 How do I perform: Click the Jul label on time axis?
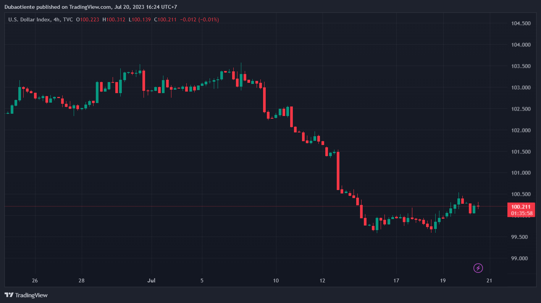pyautogui.click(x=151, y=281)
